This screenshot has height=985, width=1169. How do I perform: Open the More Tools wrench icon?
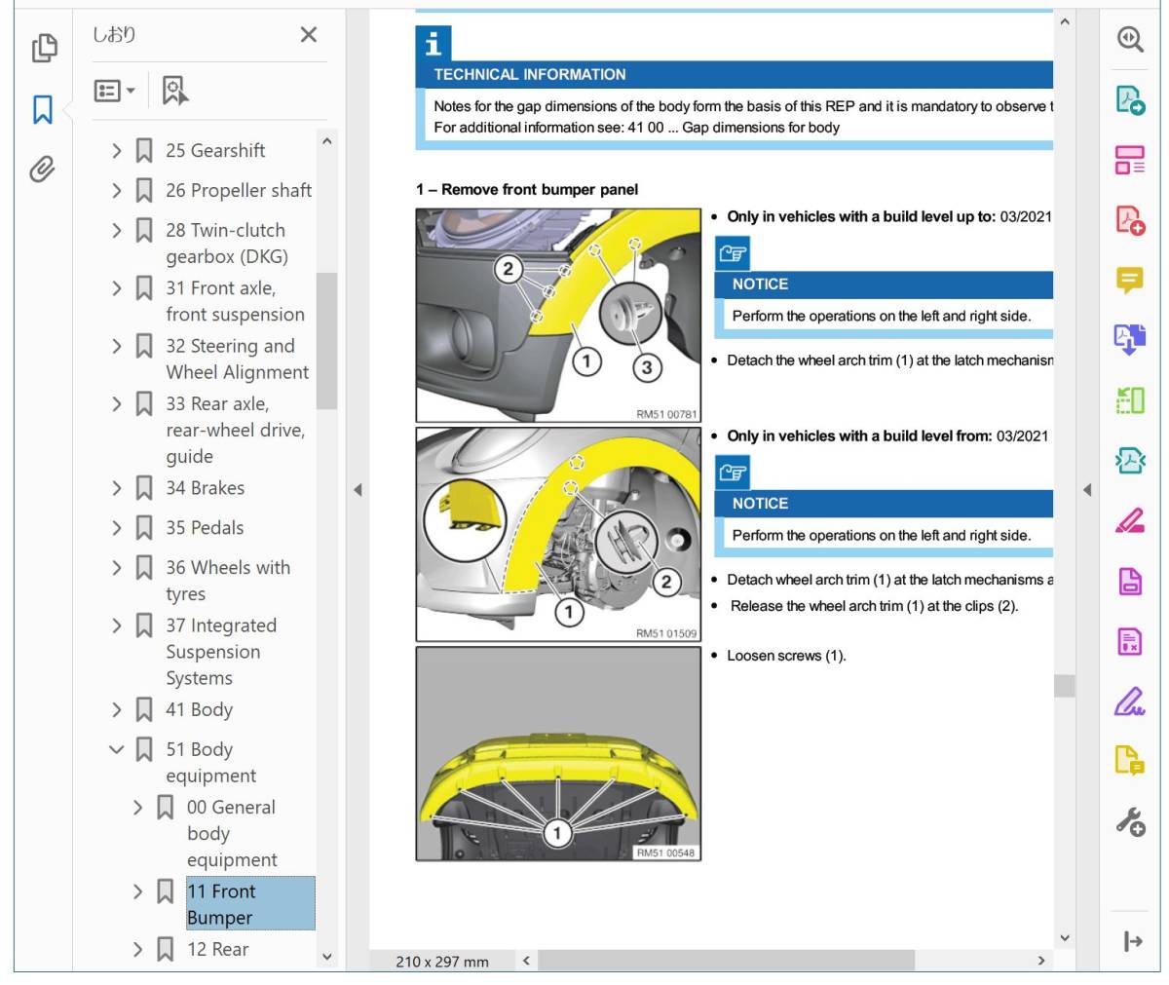1130,821
